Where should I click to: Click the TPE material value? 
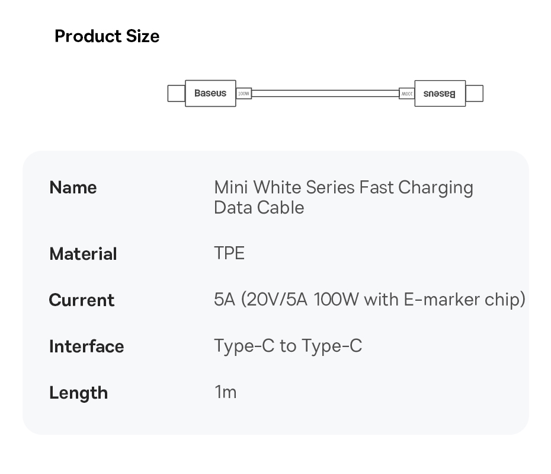229,253
